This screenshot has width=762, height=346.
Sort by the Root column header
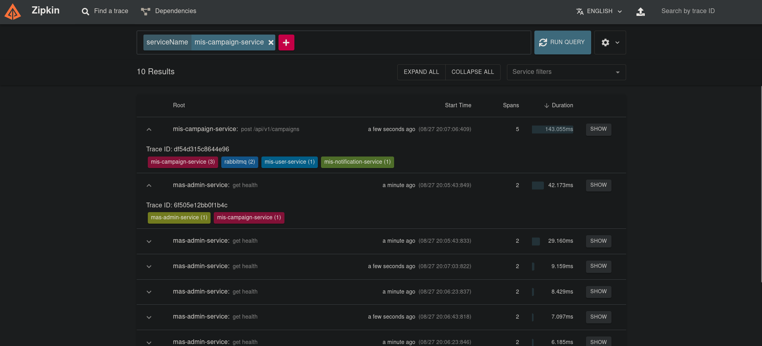click(179, 105)
